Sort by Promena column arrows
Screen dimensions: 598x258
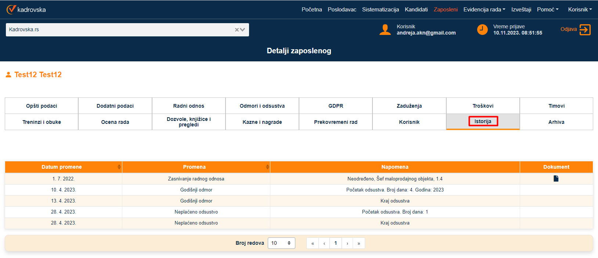pos(267,167)
